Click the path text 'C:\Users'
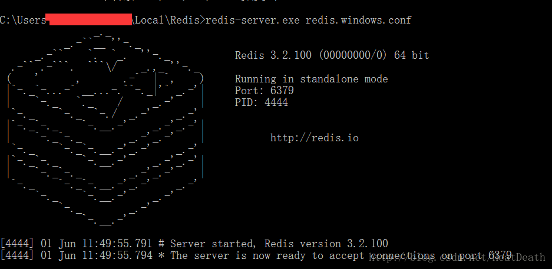552x269 pixels. (x=23, y=20)
